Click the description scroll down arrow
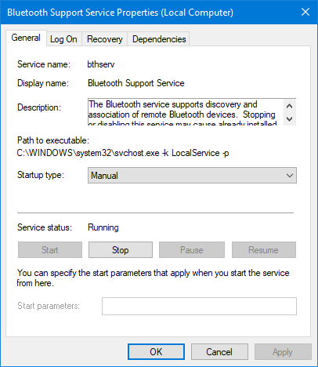The width and height of the screenshot is (318, 367). 289,119
